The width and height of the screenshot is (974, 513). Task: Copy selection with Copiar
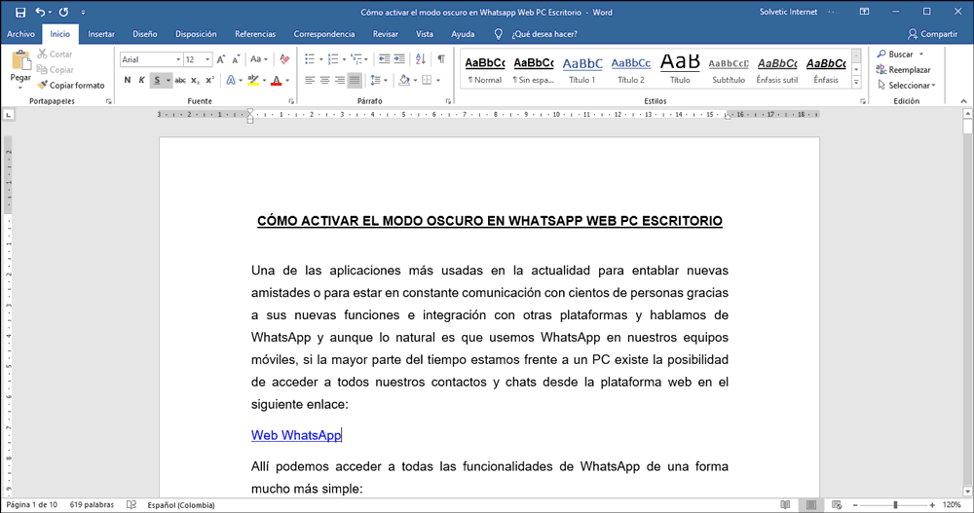(x=56, y=69)
